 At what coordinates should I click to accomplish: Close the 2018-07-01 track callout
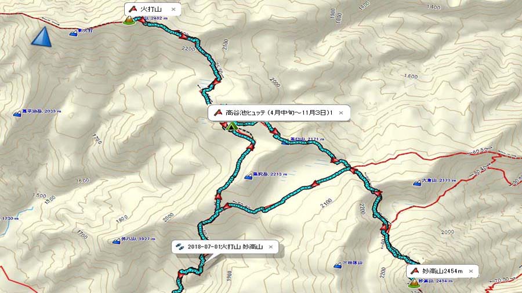(x=271, y=247)
